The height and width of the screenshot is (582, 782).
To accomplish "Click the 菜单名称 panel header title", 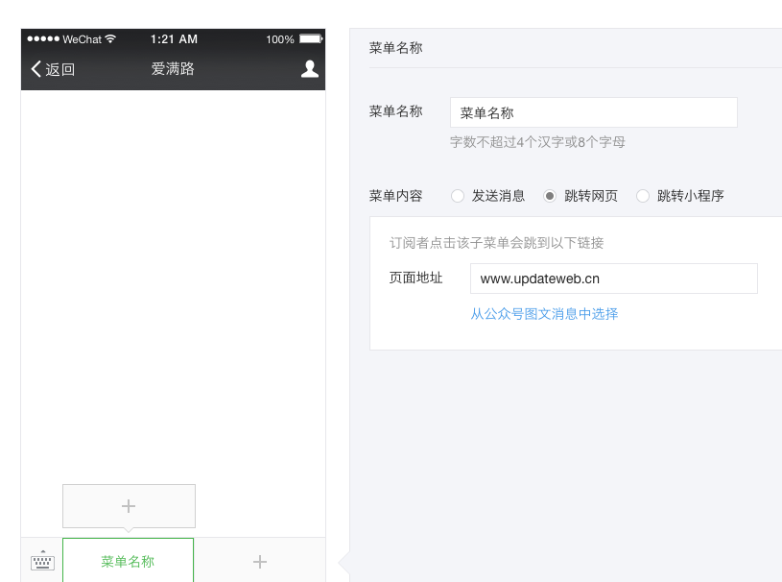I will click(x=395, y=48).
